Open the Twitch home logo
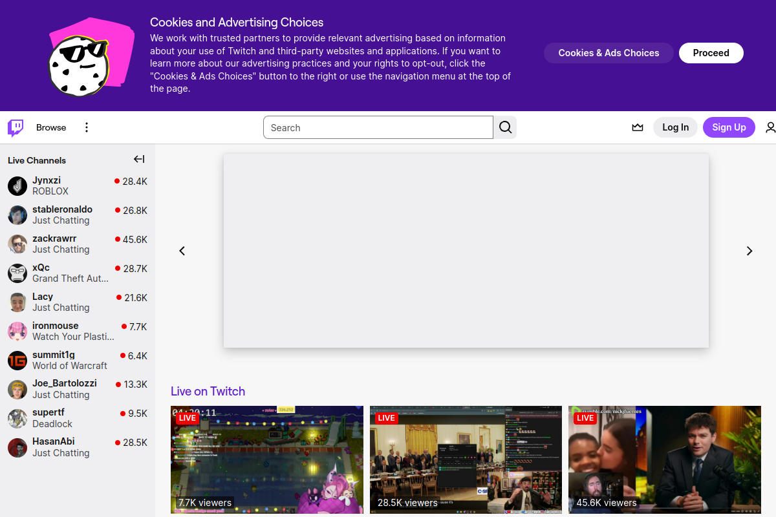Screen dimensions: 776x517 [x=16, y=127]
